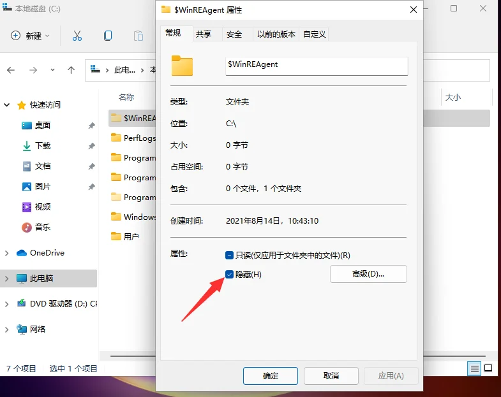501x397 pixels.
Task: Click the Up arrow navigation icon
Action: coord(71,70)
